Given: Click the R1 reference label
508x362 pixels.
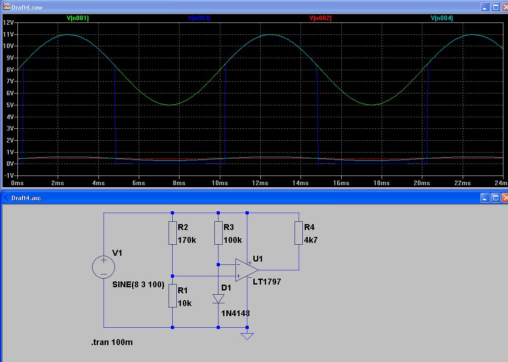Looking at the screenshot, I should (x=183, y=291).
